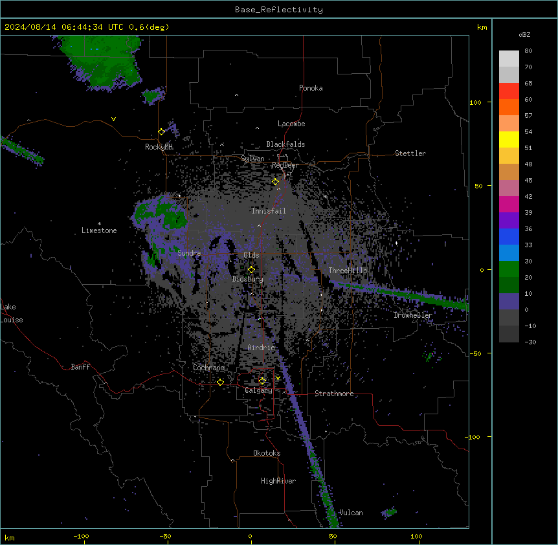Select the Innisfail label
558x545 pixels.
[269, 211]
